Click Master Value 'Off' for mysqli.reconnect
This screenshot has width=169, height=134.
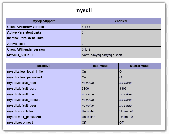coord(121,123)
